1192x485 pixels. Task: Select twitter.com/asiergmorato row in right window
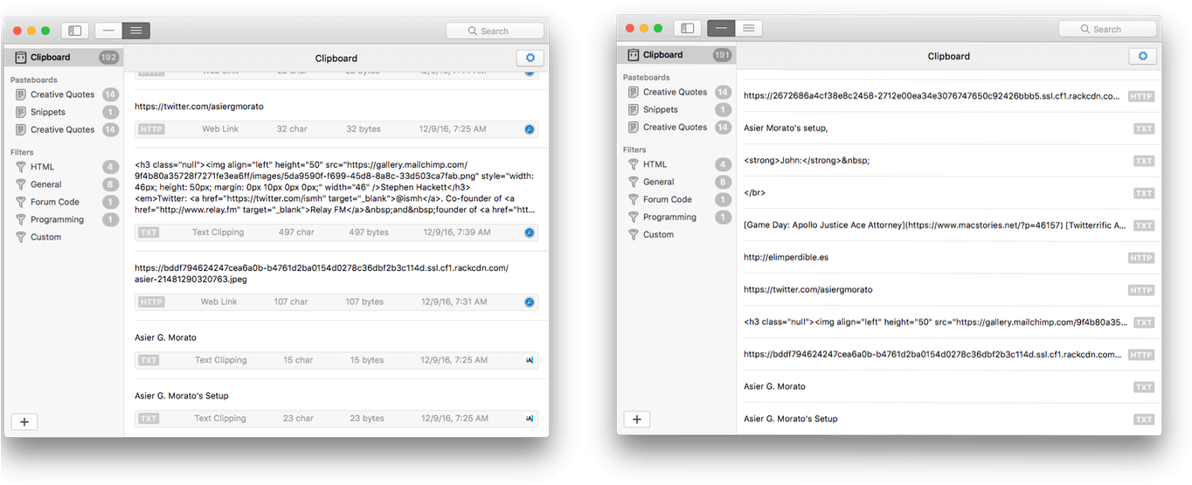click(949, 290)
